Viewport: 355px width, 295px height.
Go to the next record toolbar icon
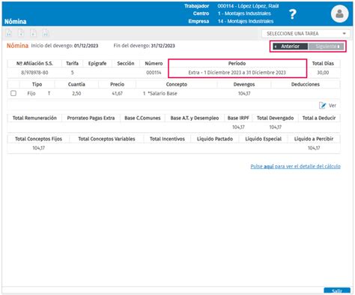(33, 33)
